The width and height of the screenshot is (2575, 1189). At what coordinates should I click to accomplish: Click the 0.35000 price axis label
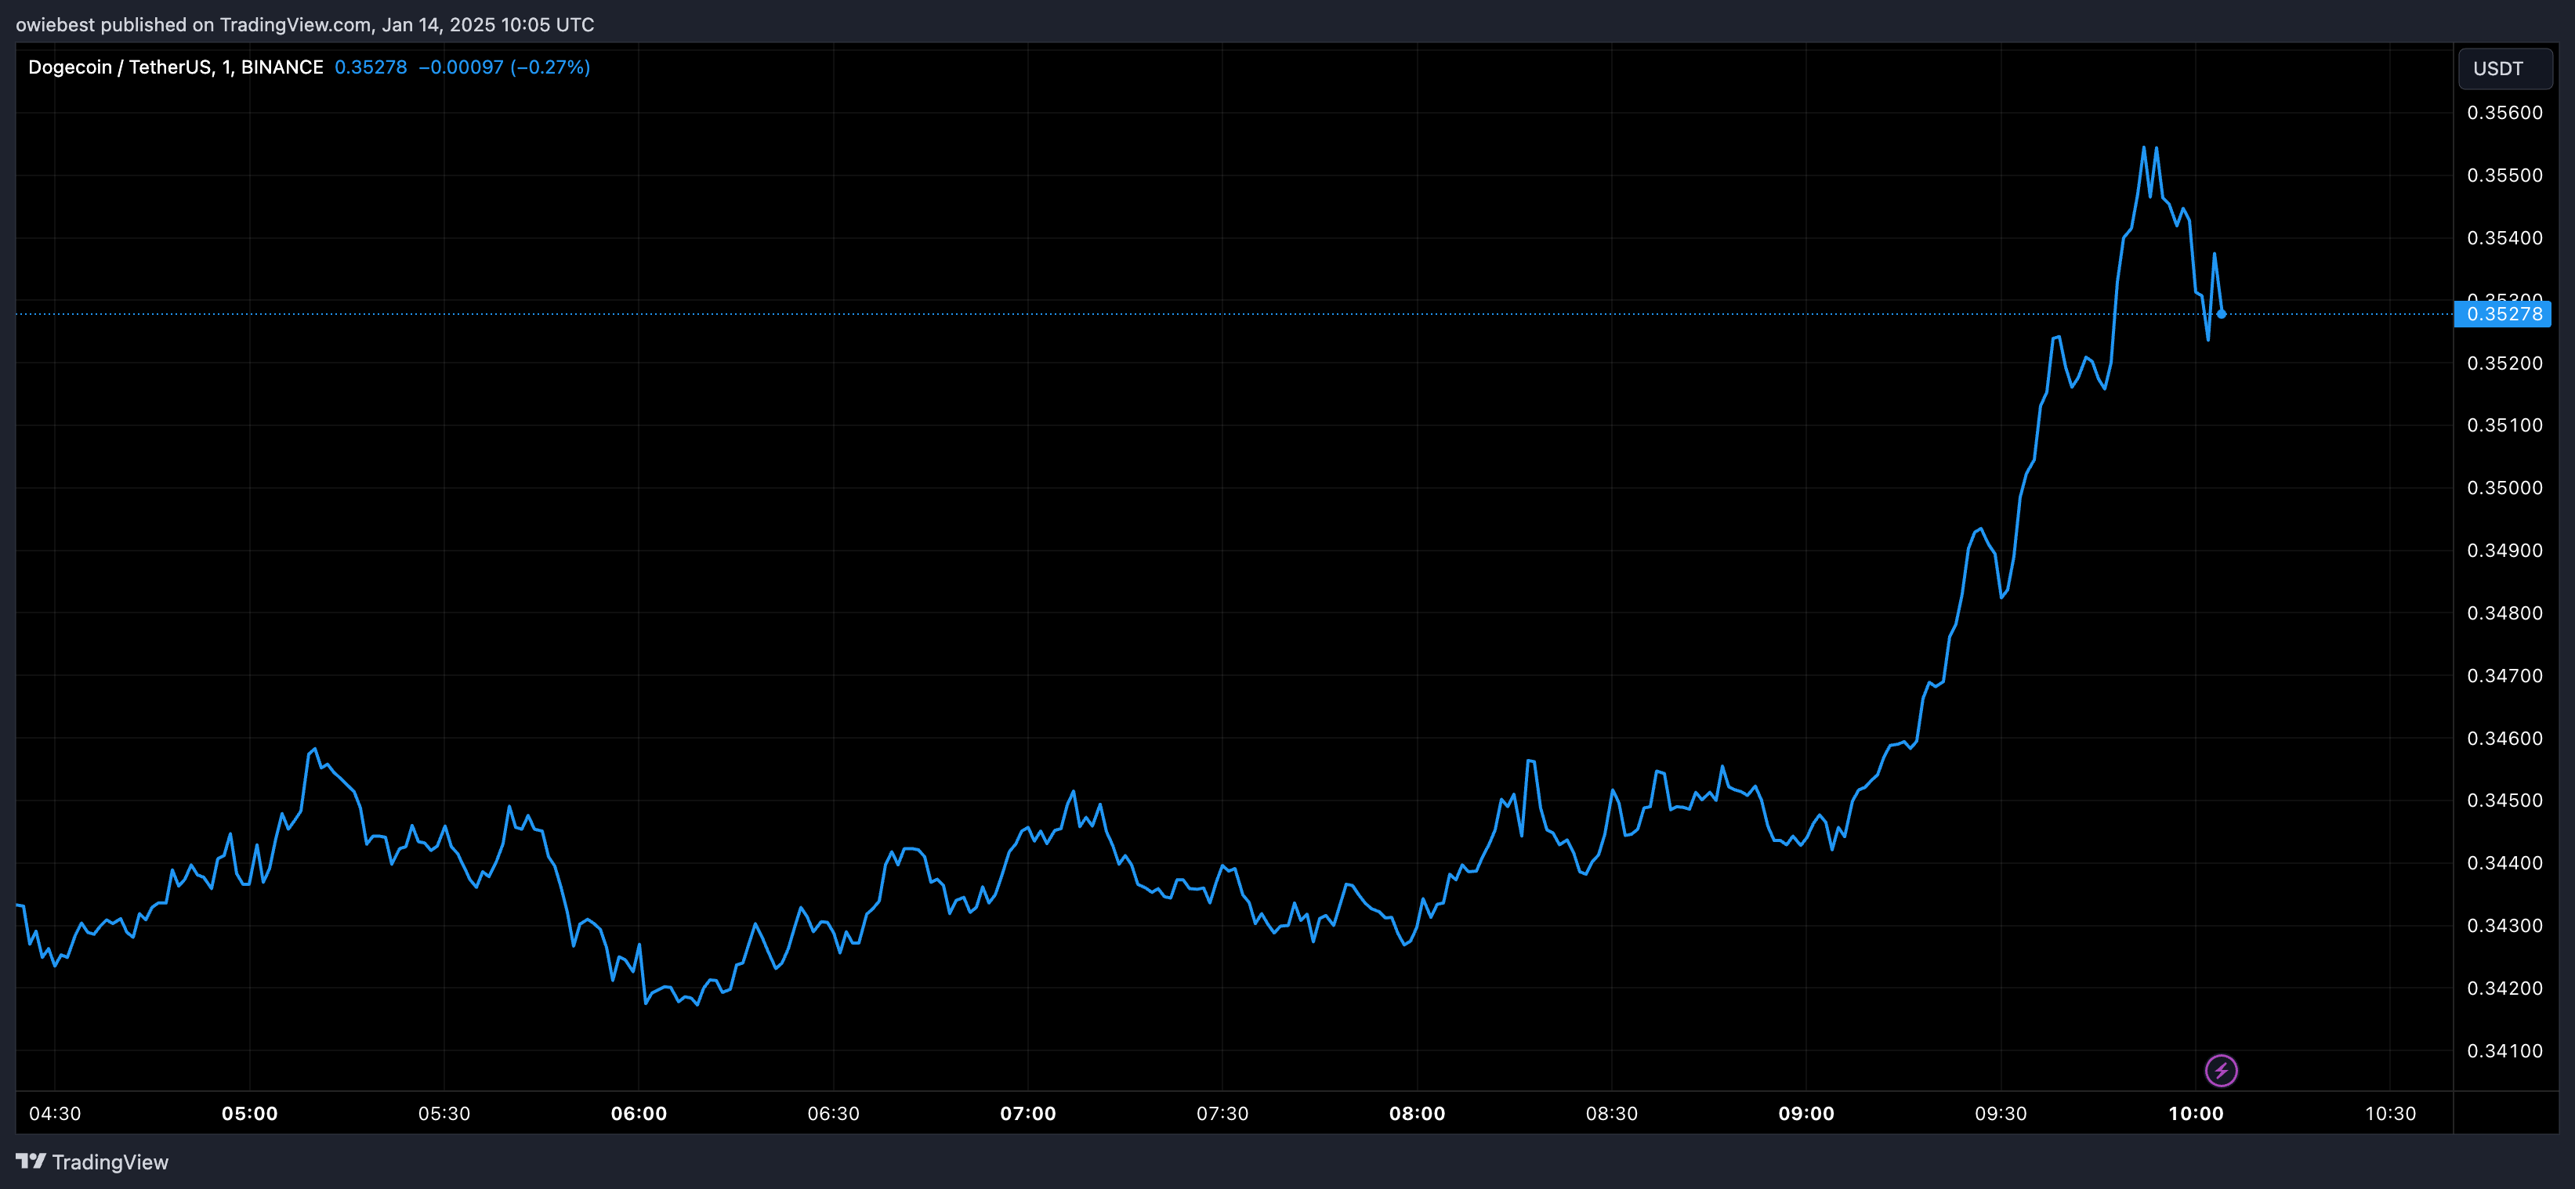coord(2505,488)
